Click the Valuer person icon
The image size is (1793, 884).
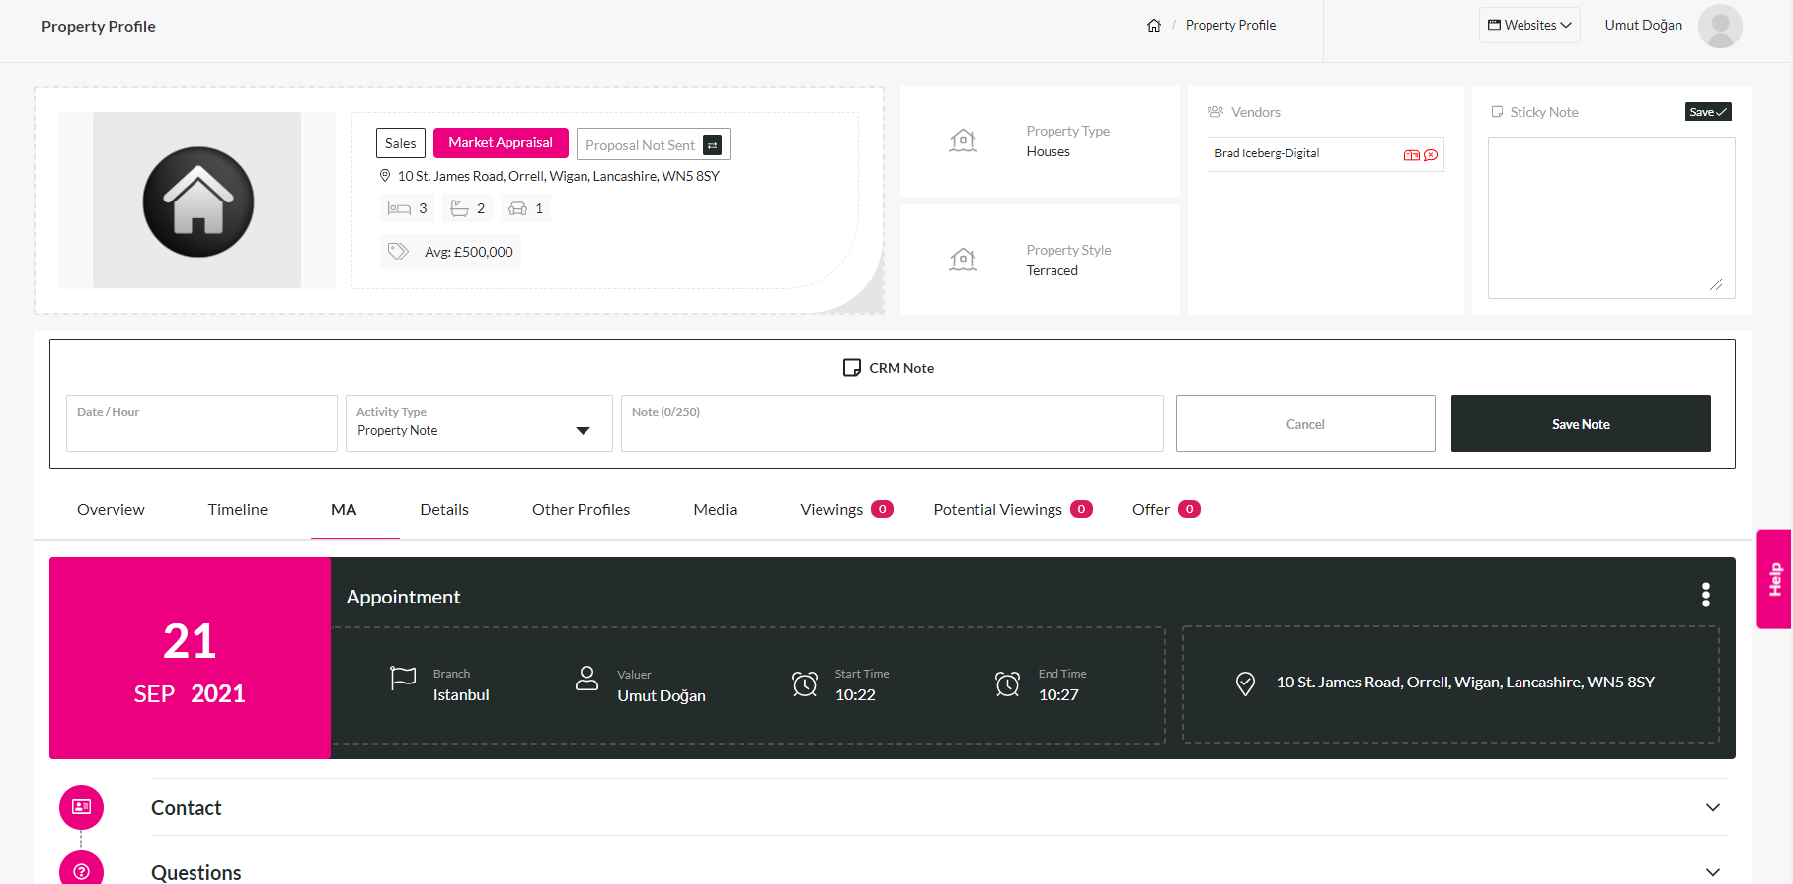[586, 678]
